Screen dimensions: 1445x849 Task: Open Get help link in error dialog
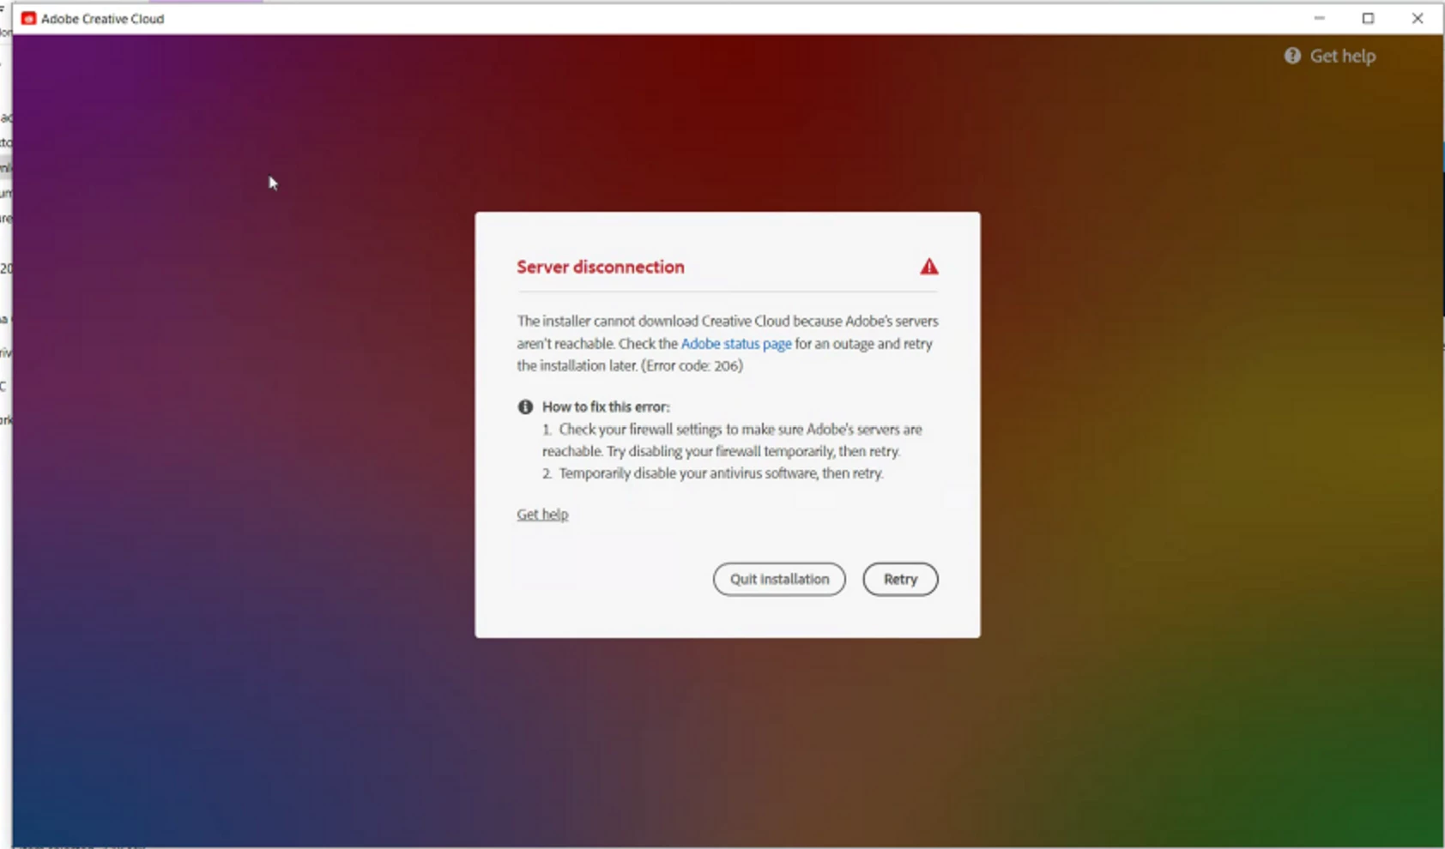click(x=542, y=514)
